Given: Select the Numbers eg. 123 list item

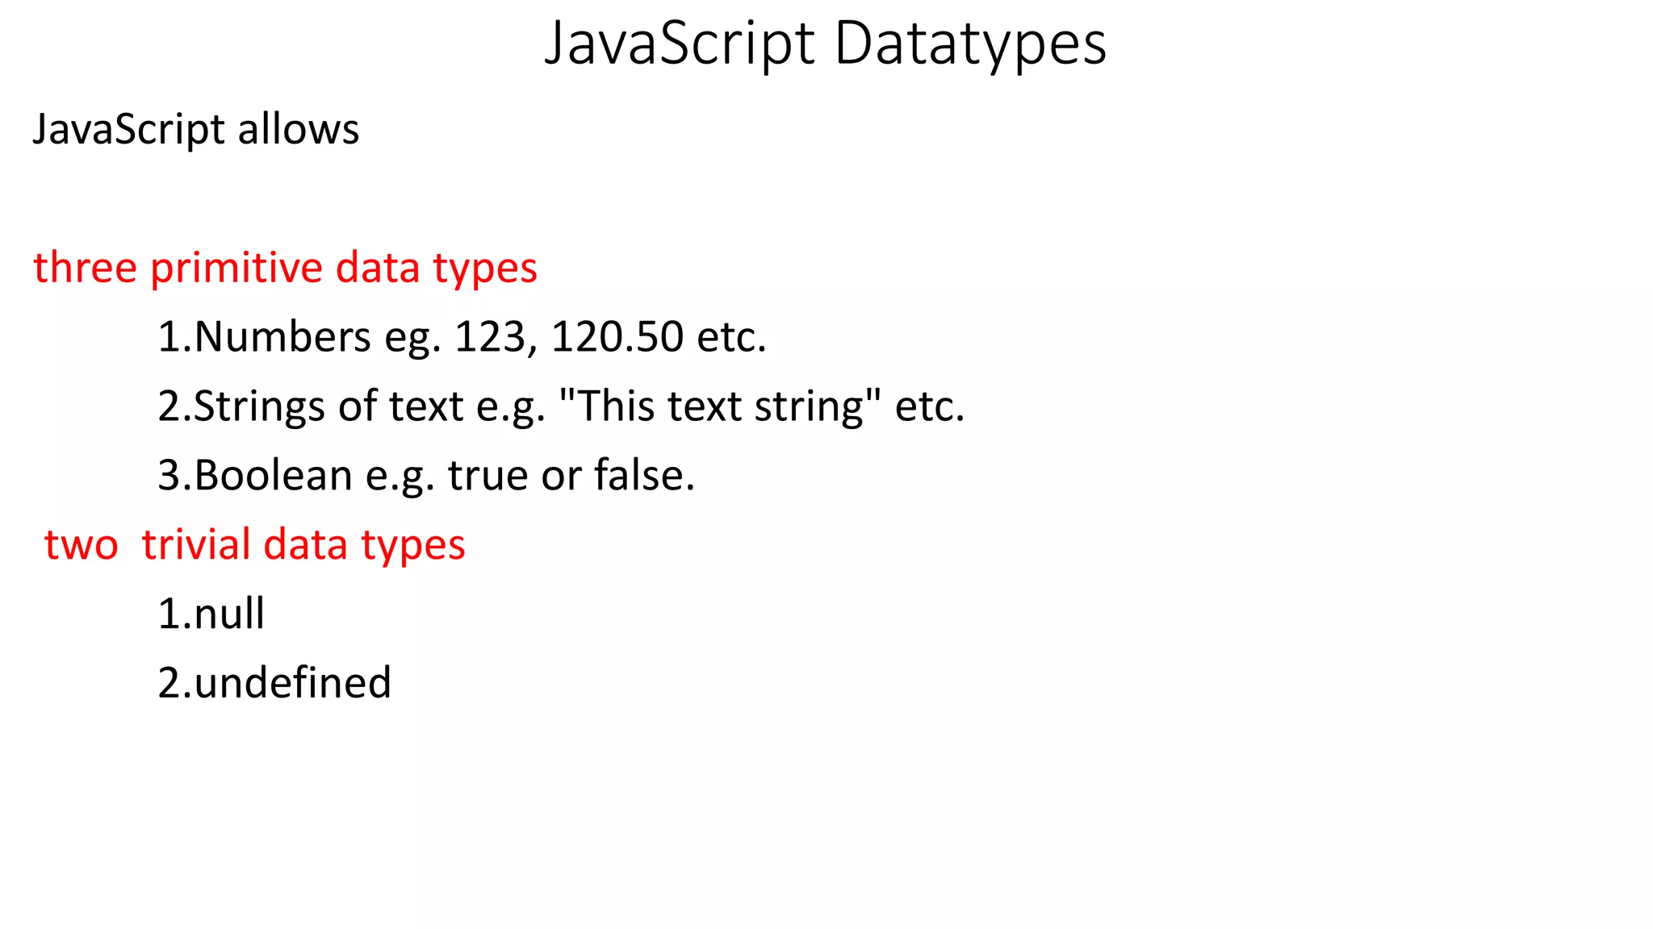Looking at the screenshot, I should 462,337.
